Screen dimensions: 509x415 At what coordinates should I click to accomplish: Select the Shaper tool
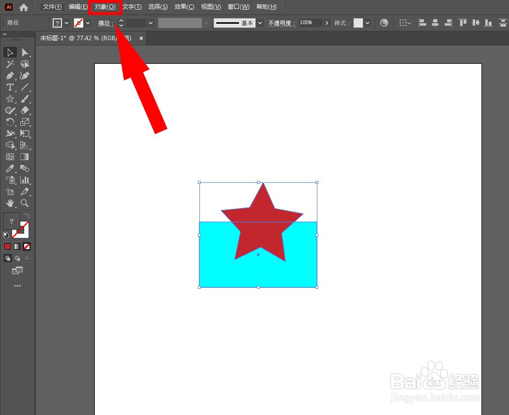click(x=10, y=111)
